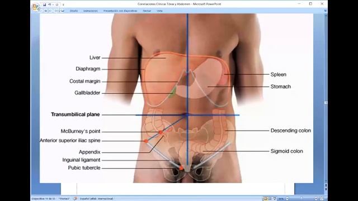The image size is (358, 201).
Task: Click the "Sigmoid colon" label
Action: click(287, 151)
